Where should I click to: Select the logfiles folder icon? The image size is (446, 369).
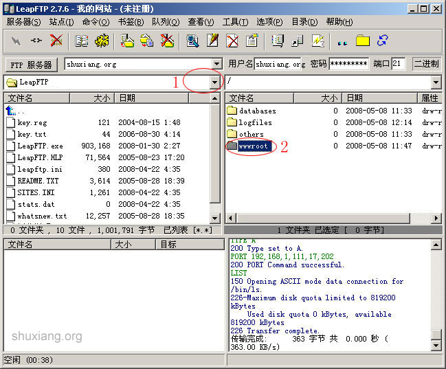point(232,122)
